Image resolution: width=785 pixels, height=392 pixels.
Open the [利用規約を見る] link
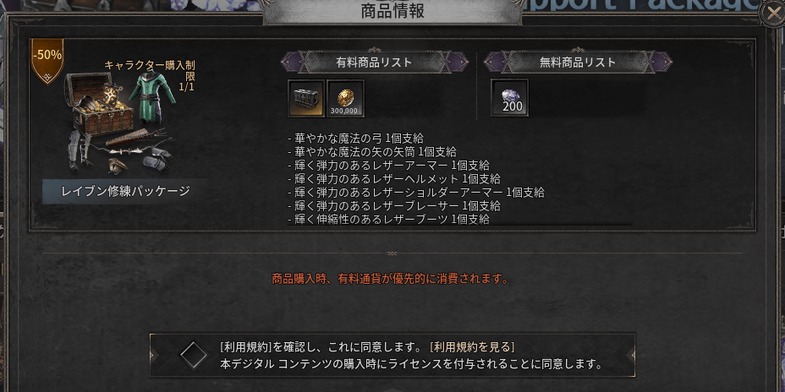coord(472,347)
